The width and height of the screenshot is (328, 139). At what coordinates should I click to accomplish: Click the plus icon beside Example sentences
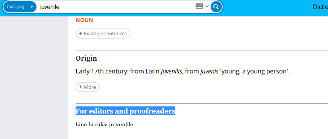click(x=80, y=34)
